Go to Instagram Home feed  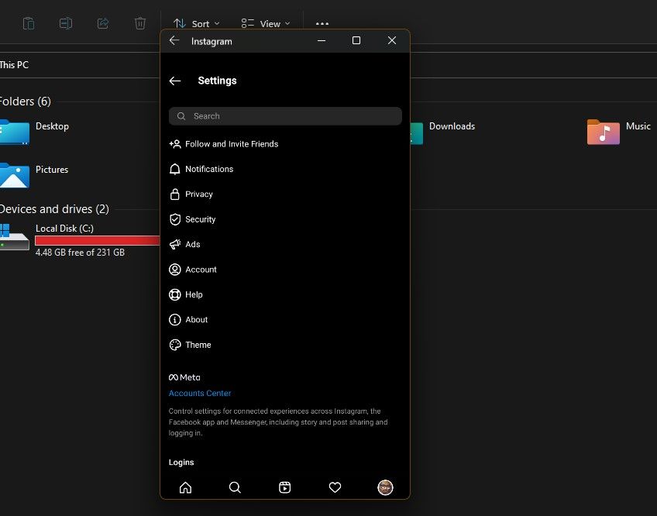tap(185, 487)
